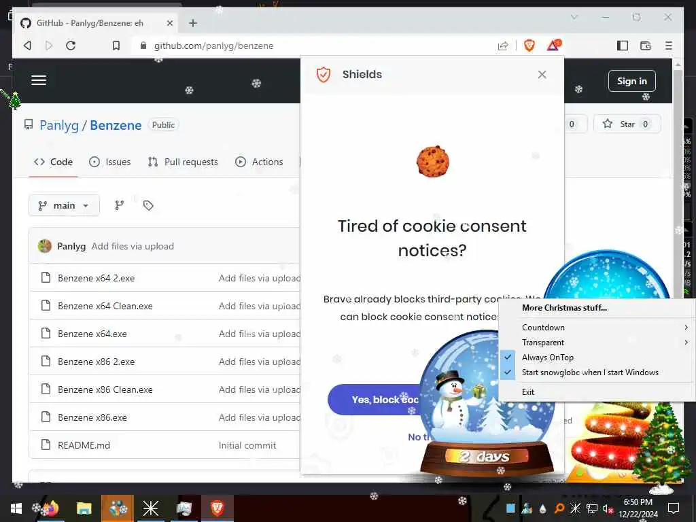The height and width of the screenshot is (522, 696).
Task: Open Brave Shields lion icon
Action: click(x=529, y=46)
